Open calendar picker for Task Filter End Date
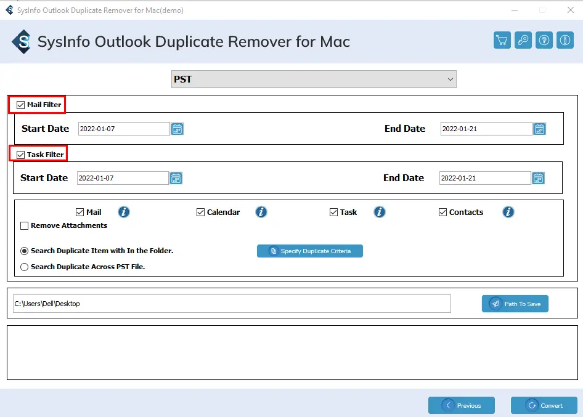Screen dimensions: 583x417 coord(539,178)
